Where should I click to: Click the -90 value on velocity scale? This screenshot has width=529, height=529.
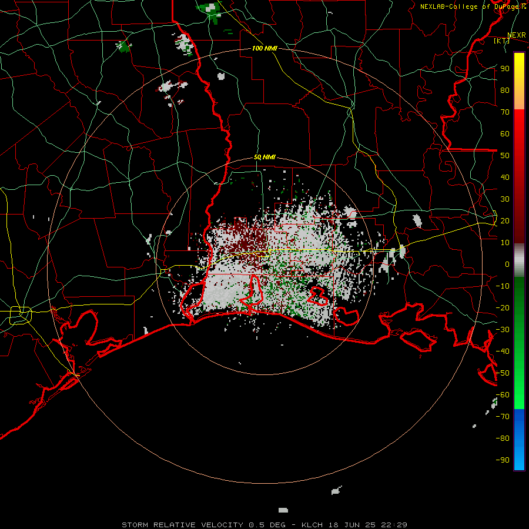503,460
